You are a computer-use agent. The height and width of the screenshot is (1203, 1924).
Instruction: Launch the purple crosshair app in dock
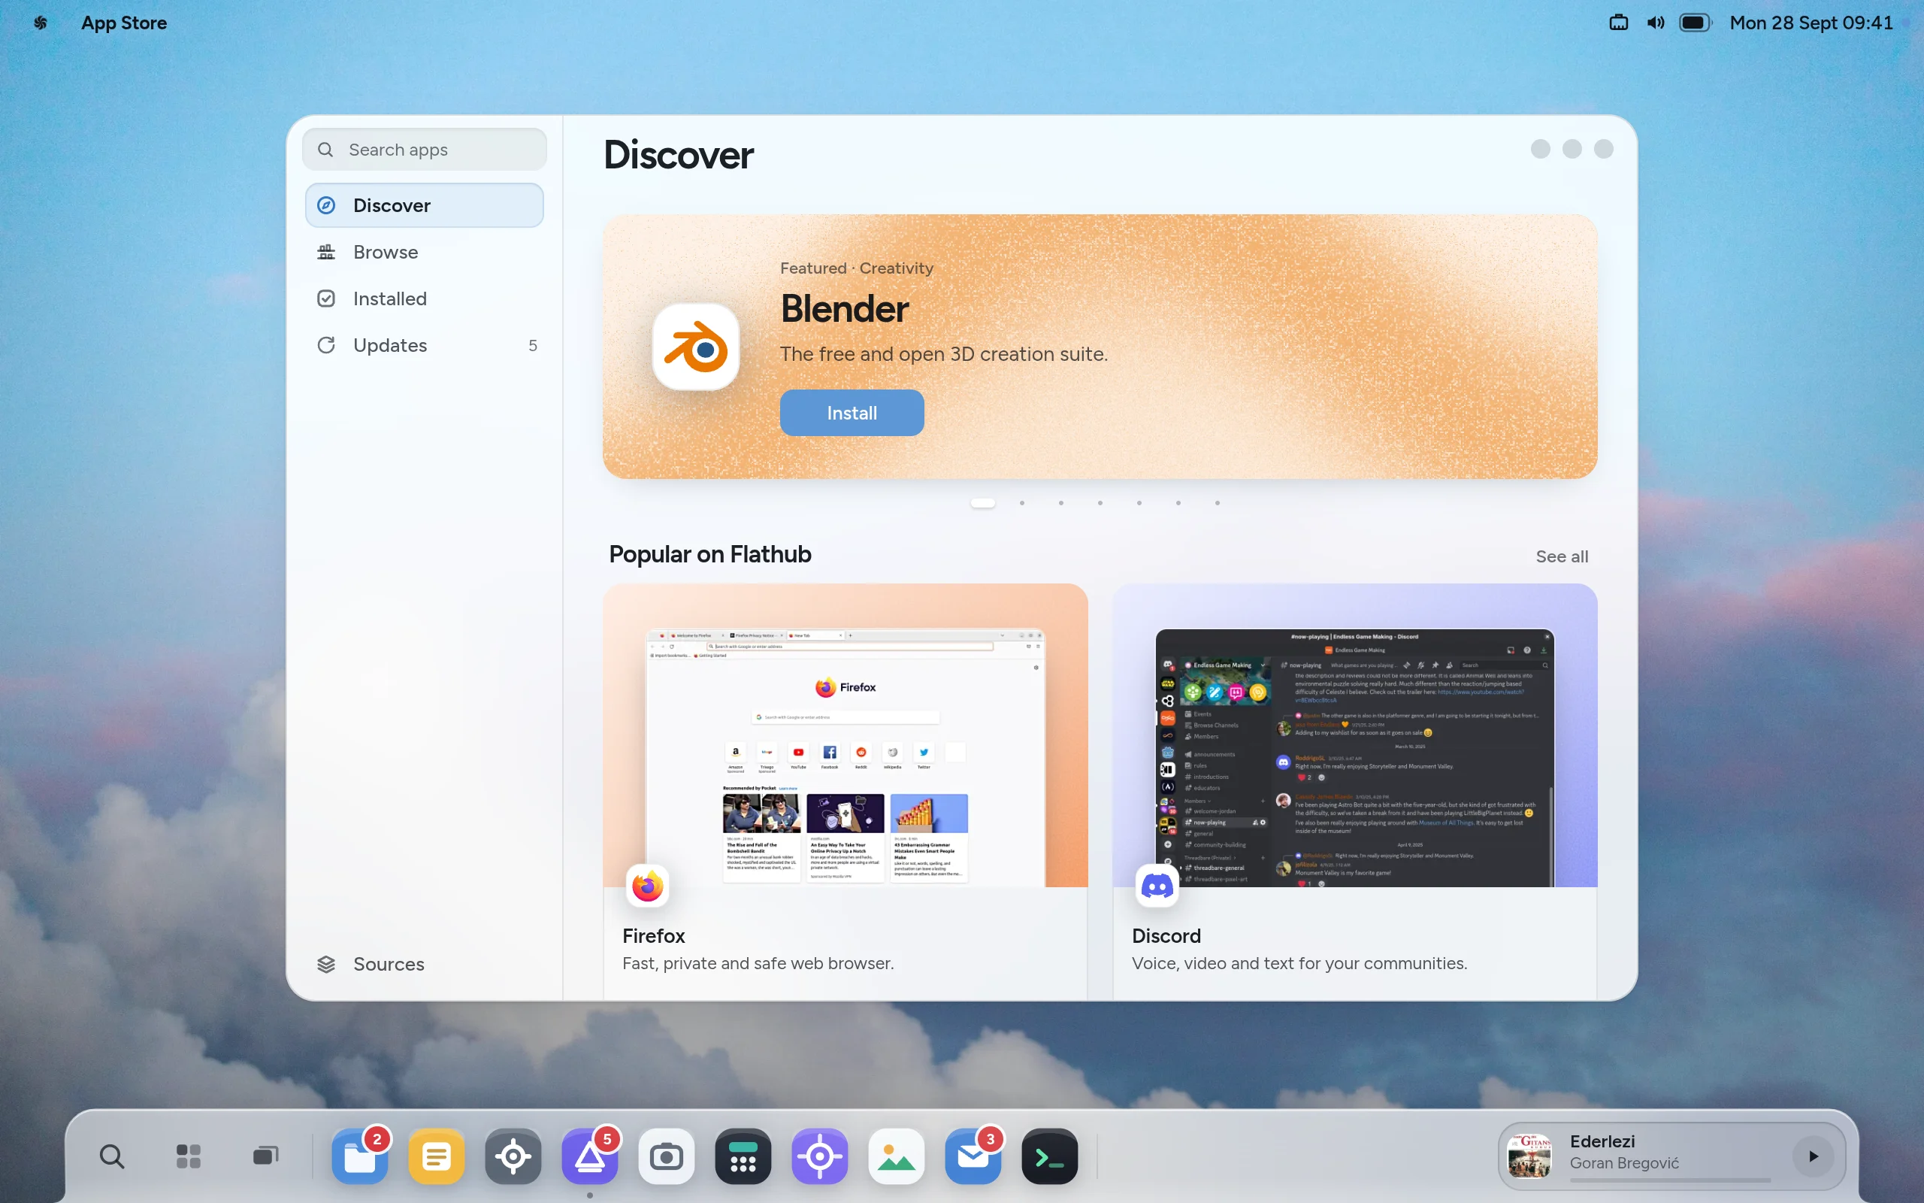coord(820,1156)
